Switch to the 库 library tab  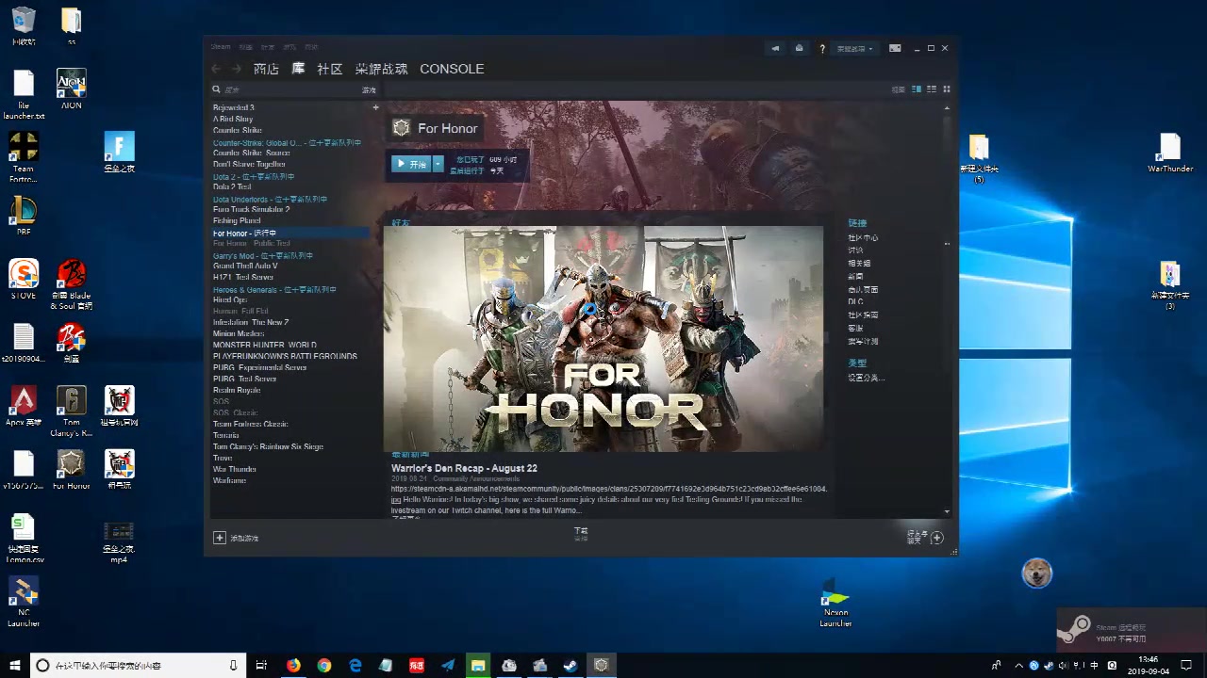pyautogui.click(x=298, y=69)
